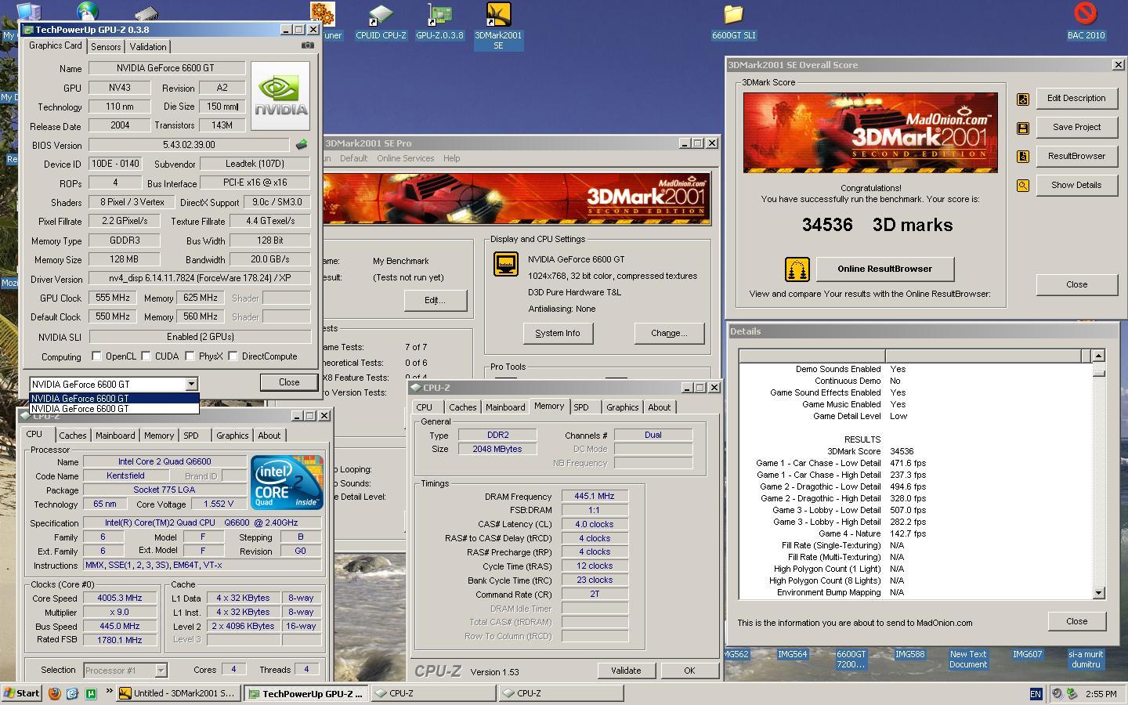Click the Online ResultBrowser podium icon

(x=797, y=269)
